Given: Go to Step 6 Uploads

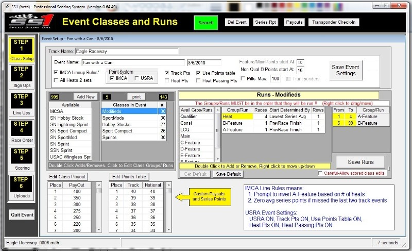Looking at the screenshot, I should click(x=22, y=189).
